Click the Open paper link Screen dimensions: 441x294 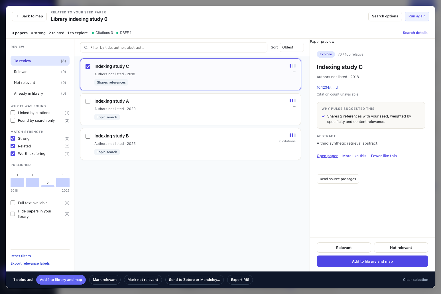point(327,156)
